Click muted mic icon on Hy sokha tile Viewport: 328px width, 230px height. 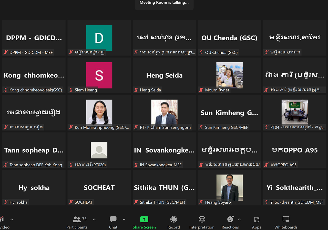[6, 202]
